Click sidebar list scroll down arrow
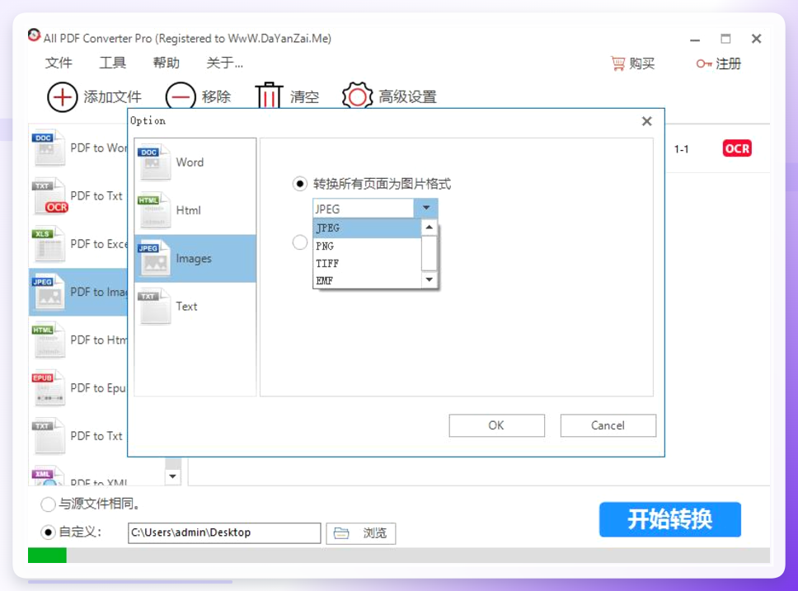The width and height of the screenshot is (798, 591). point(172,476)
